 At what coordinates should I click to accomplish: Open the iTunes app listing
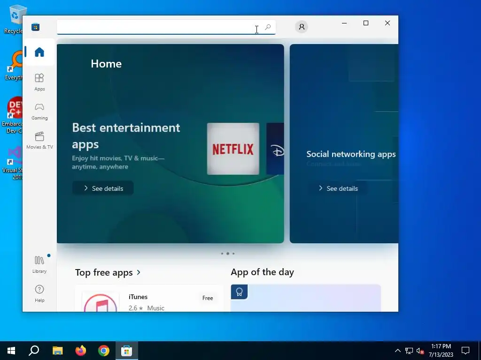tap(148, 299)
